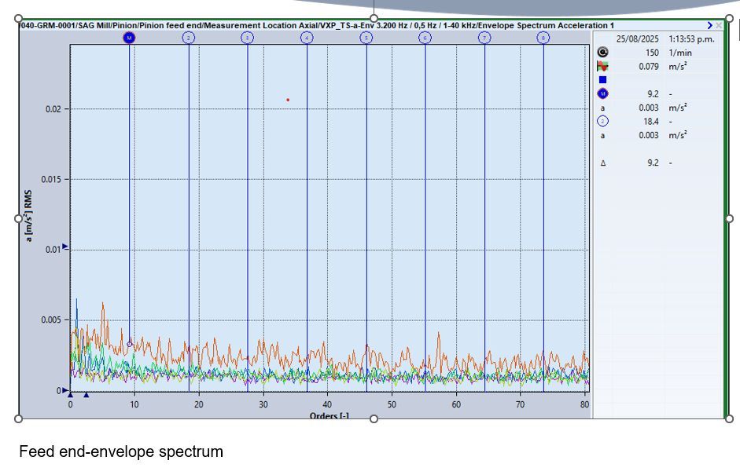Image resolution: width=740 pixels, height=475 pixels.
Task: Click the top-left image resize handle
Action: click(x=18, y=18)
